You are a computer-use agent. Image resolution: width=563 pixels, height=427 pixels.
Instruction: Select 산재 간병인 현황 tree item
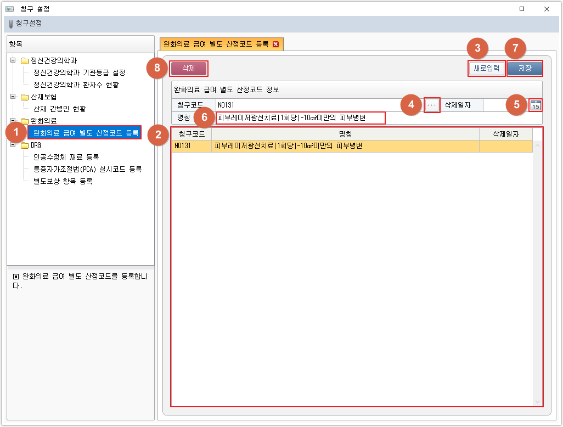[x=59, y=109]
